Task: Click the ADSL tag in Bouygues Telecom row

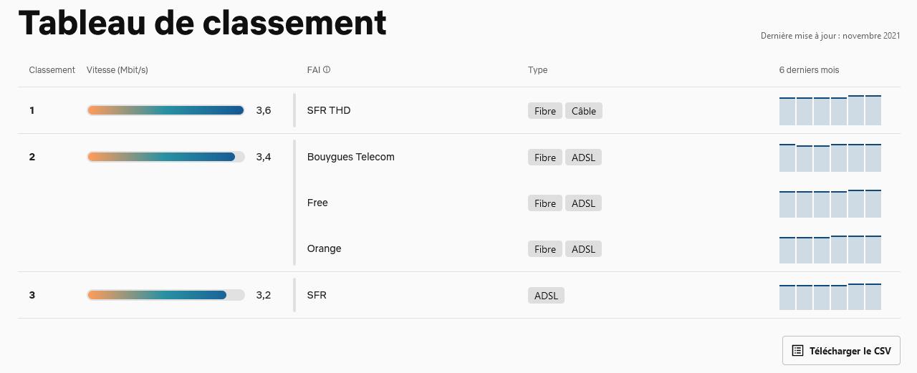Action: [x=583, y=158]
